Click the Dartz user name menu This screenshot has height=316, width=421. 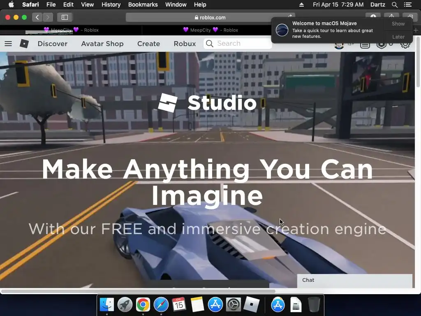(377, 5)
